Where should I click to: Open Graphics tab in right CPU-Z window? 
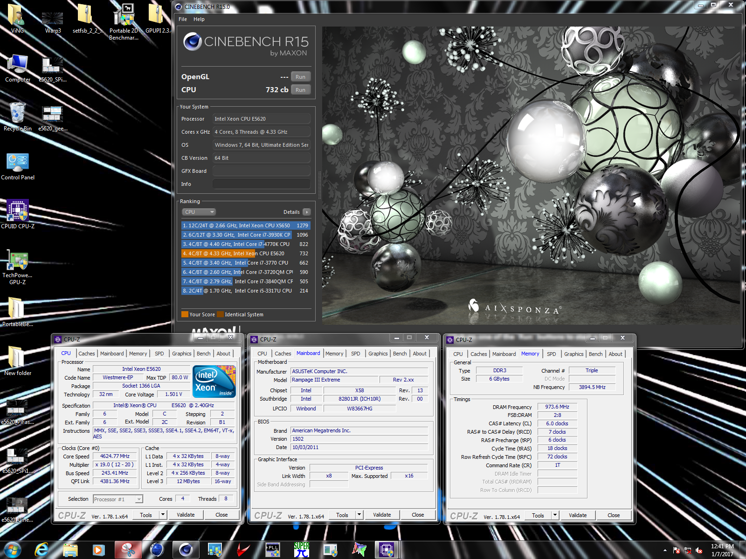coord(574,354)
